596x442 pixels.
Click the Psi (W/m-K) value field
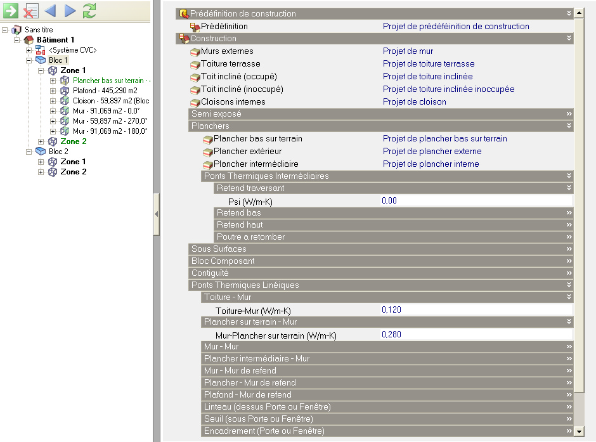(x=476, y=200)
